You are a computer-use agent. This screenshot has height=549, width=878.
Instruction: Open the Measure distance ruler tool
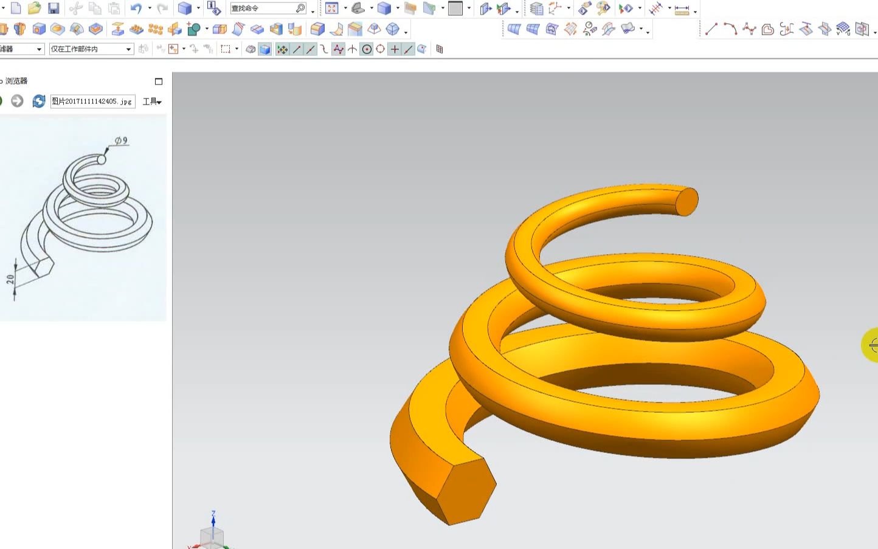(x=682, y=9)
